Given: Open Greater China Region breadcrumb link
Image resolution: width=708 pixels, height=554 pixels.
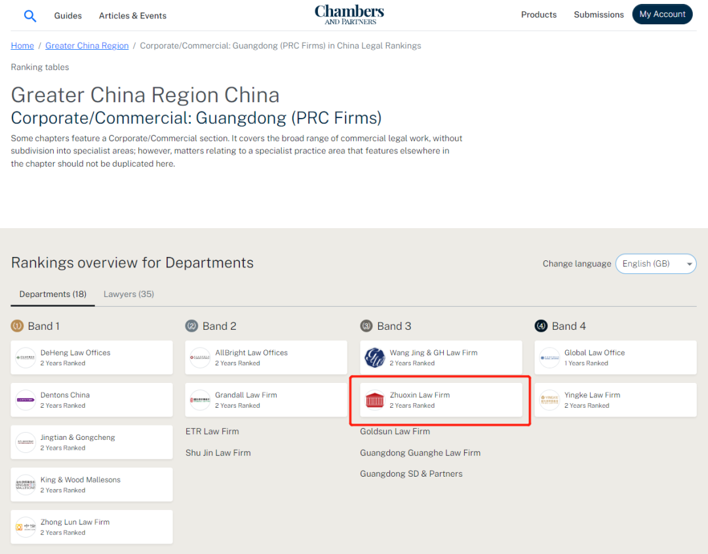Looking at the screenshot, I should click(87, 46).
